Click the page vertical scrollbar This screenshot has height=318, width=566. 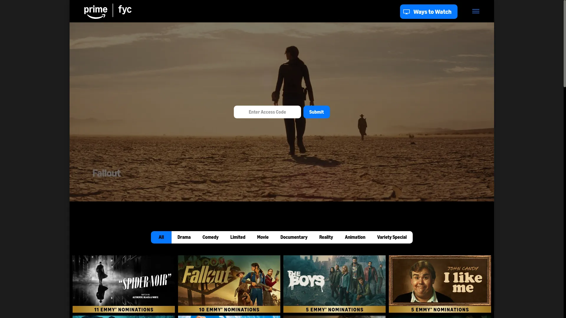coord(565,44)
